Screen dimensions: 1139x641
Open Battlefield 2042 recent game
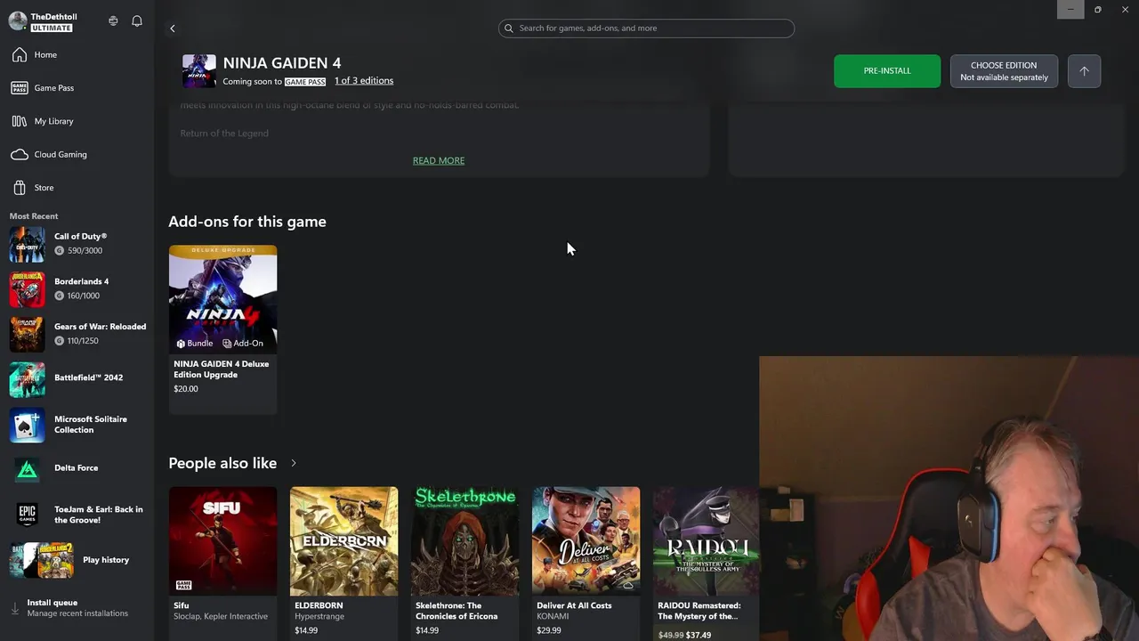77,379
